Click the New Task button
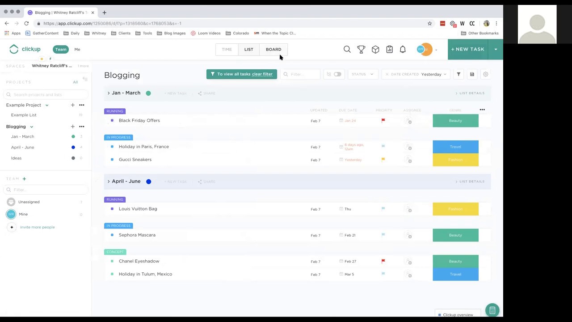This screenshot has width=572, height=322. point(468,49)
